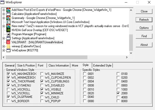Expand the Add New Post Chrome node

[x=4, y=10]
